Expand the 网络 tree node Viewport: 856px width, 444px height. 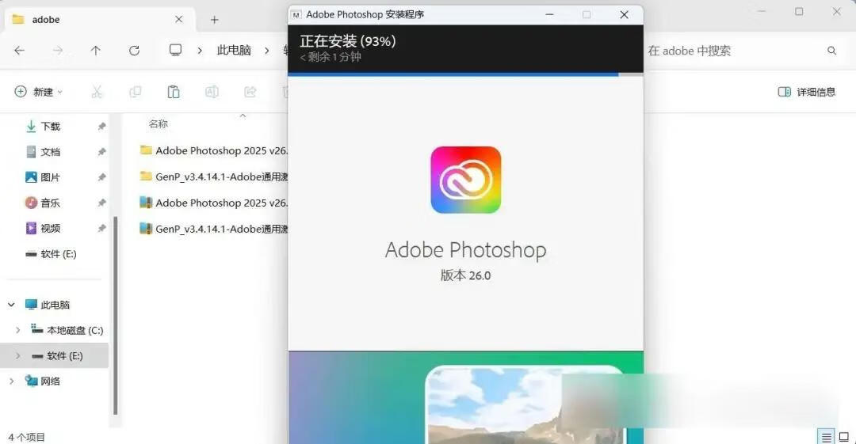pyautogui.click(x=11, y=381)
